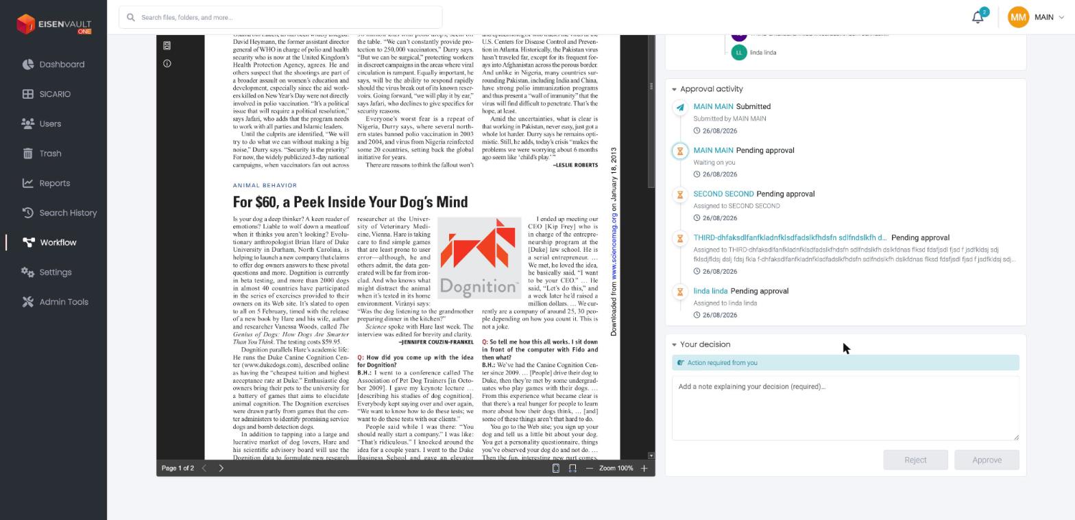
Task: Open the www.sciencemag.org link in PDF
Action: [x=614, y=245]
